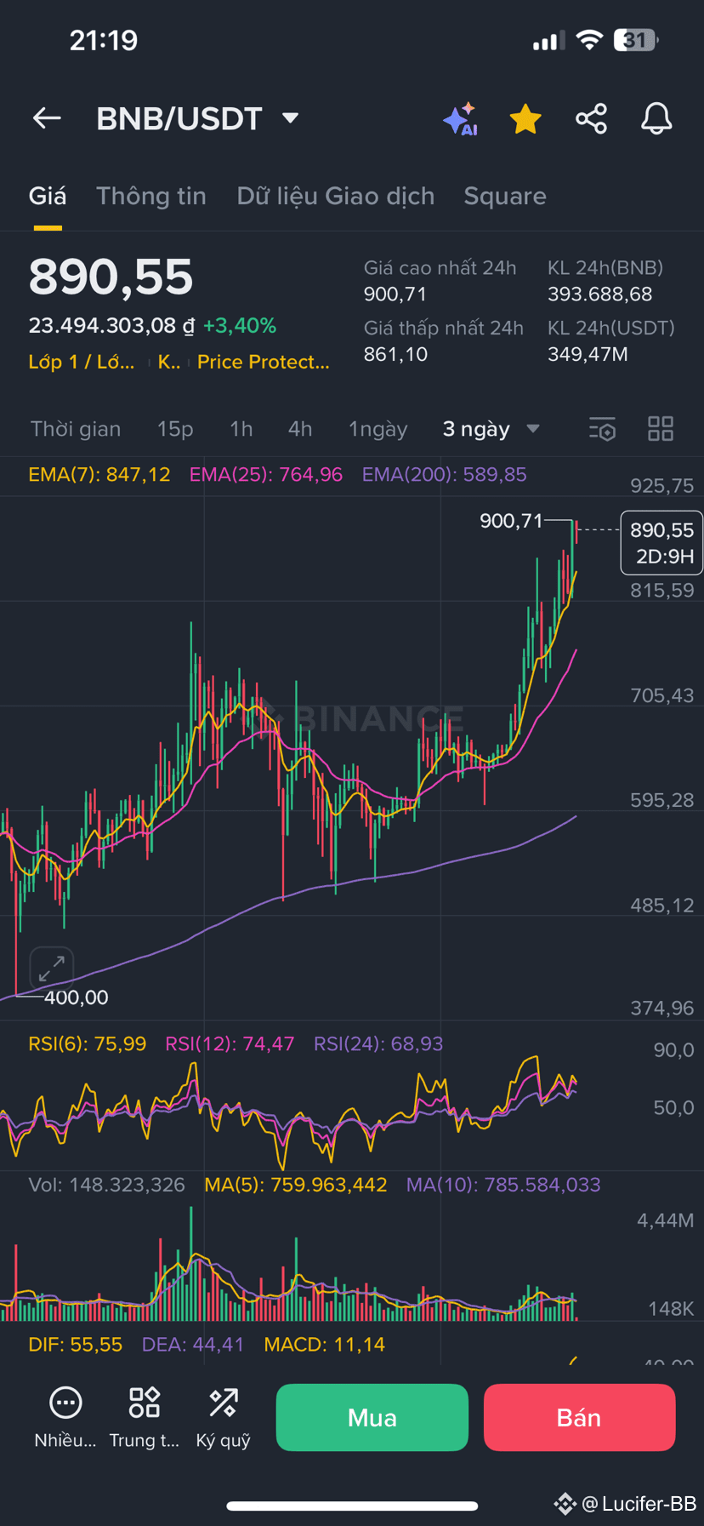The image size is (704, 1526).
Task: Tap the MACD: 11,14 label
Action: 325,1345
